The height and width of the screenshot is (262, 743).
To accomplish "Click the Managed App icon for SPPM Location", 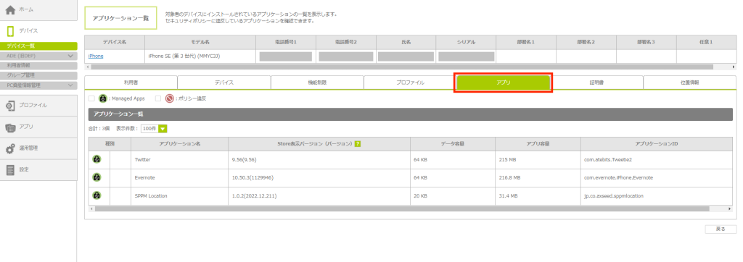I will [x=97, y=195].
